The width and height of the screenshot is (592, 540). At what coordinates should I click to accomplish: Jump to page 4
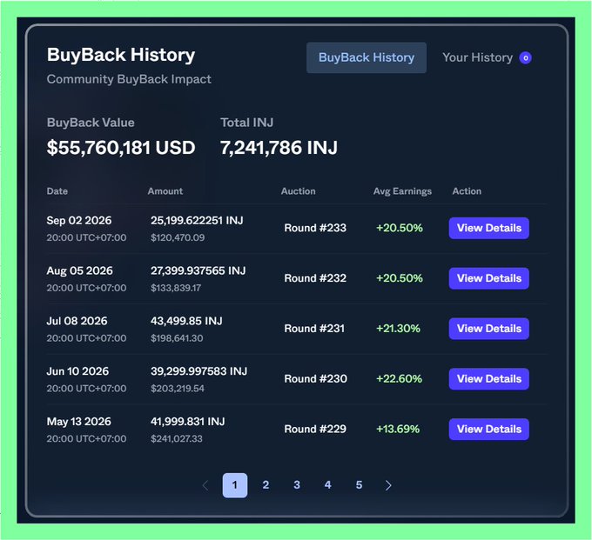[x=327, y=485]
